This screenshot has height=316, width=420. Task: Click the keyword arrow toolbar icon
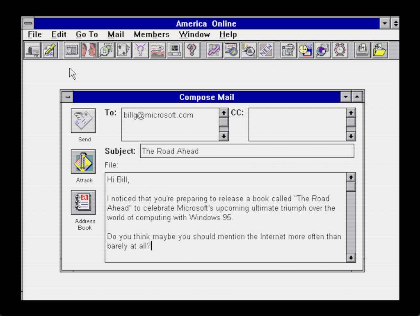(288, 50)
